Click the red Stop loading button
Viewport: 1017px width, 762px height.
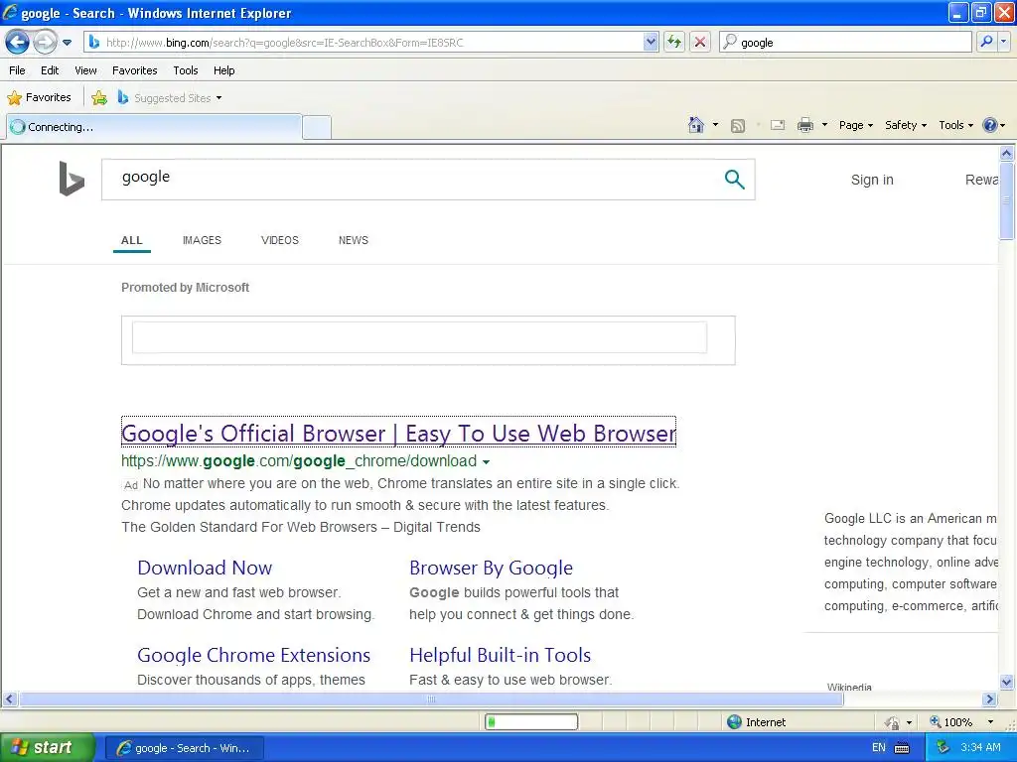[700, 42]
